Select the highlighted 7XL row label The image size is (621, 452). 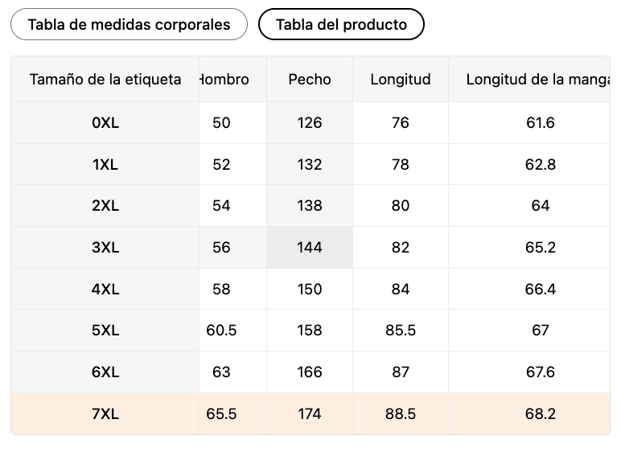tap(105, 414)
